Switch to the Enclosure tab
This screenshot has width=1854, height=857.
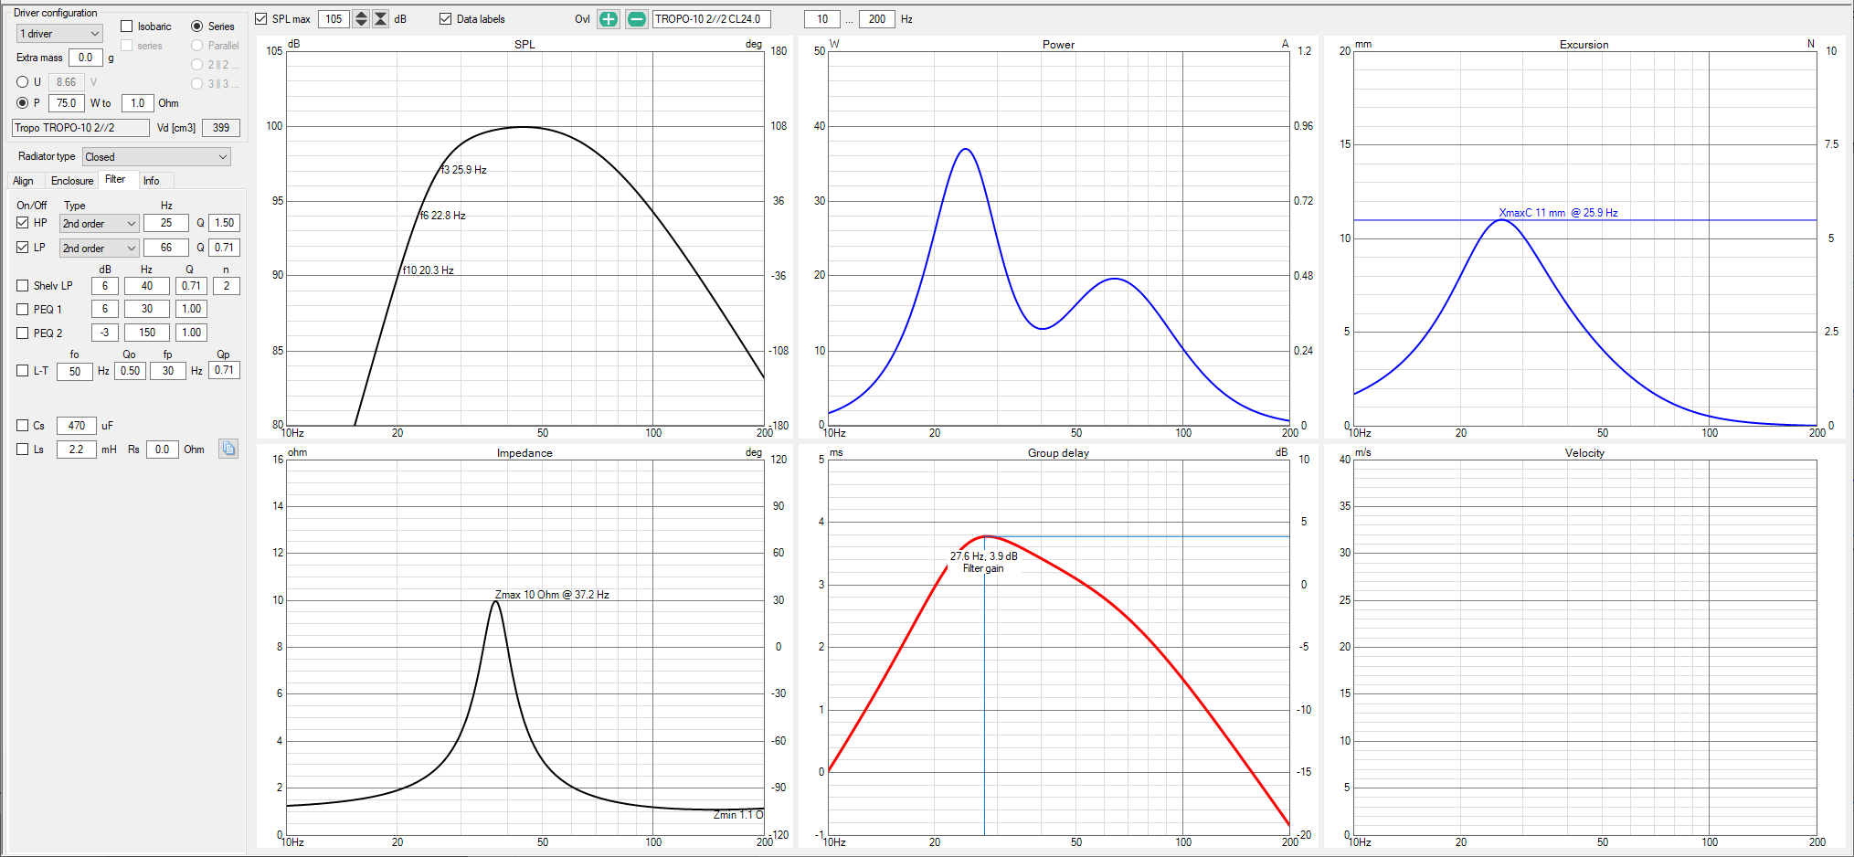pos(72,181)
